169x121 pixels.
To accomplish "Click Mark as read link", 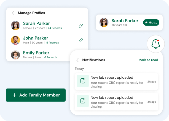I will pos(148,60).
